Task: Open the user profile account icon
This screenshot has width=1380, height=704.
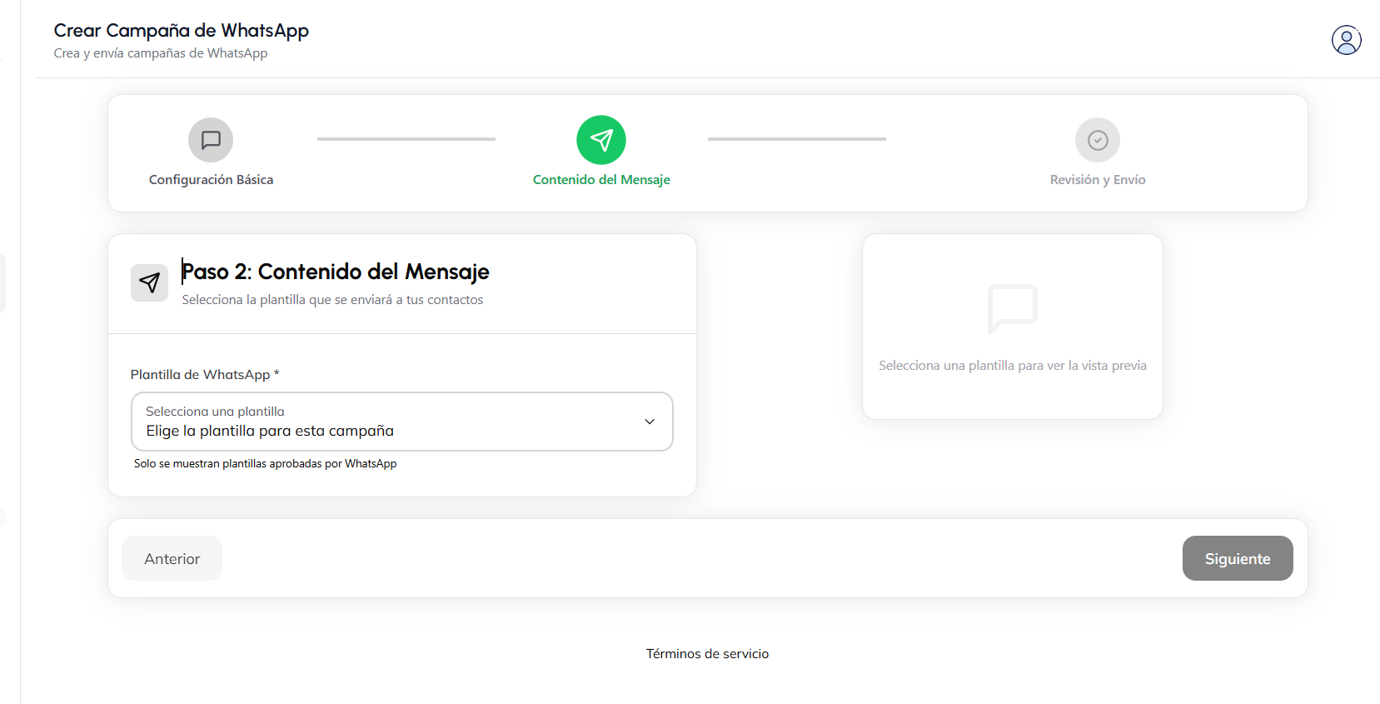Action: [1346, 40]
